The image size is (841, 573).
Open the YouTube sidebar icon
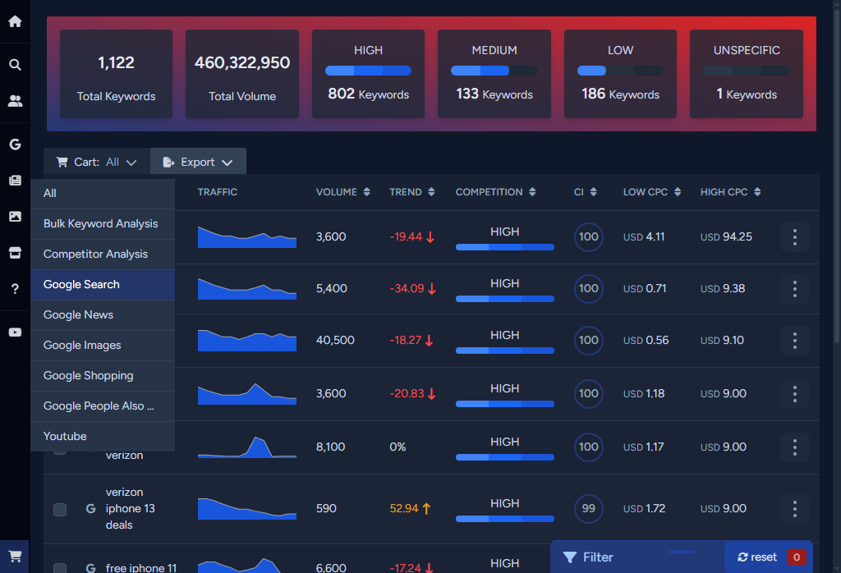pos(15,332)
